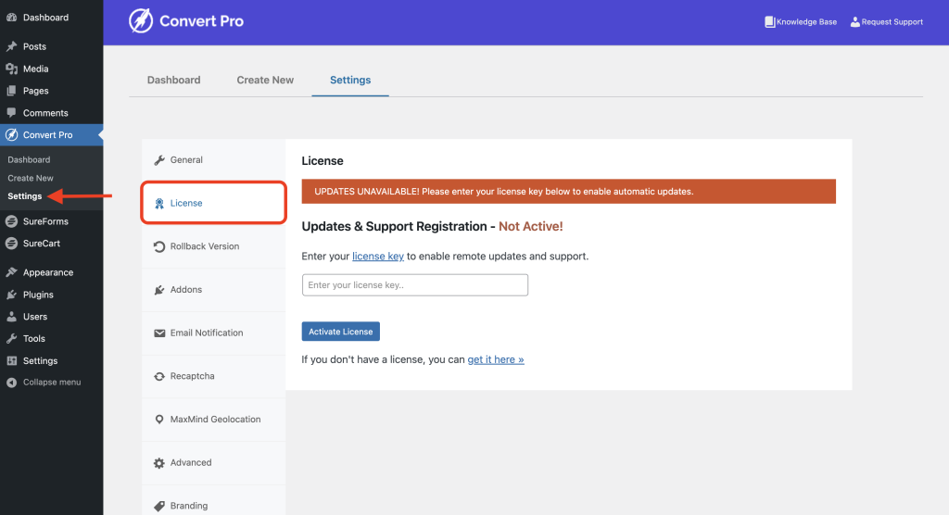Click the Appearance paintbrush icon
Image resolution: width=949 pixels, height=515 pixels.
click(x=11, y=272)
